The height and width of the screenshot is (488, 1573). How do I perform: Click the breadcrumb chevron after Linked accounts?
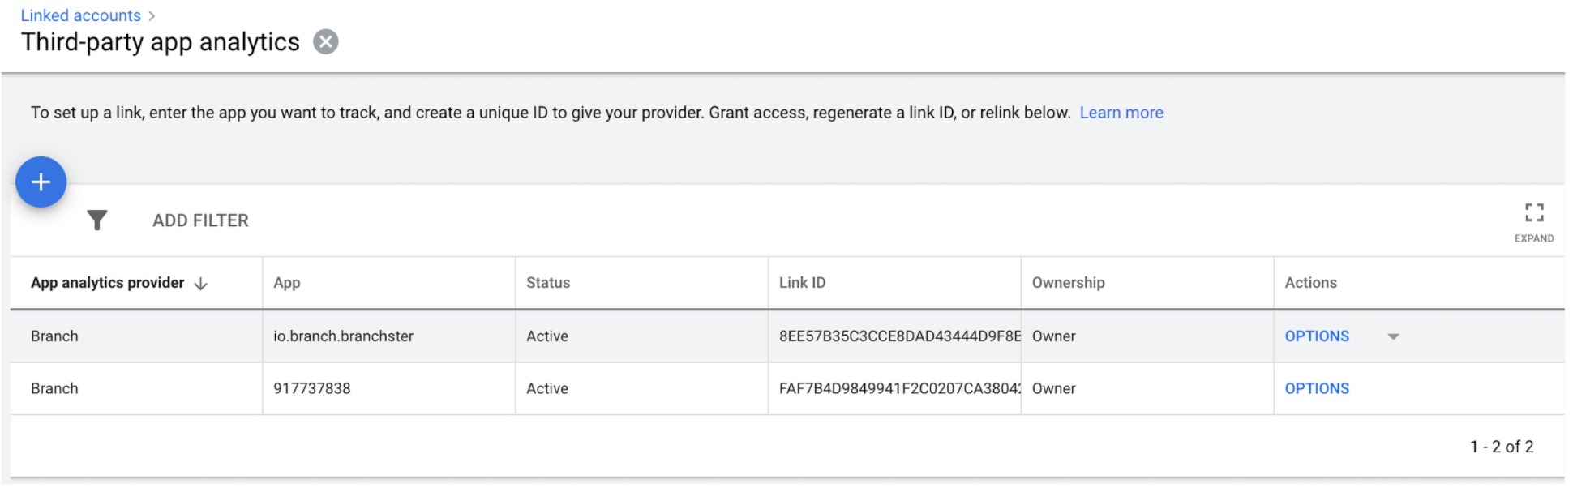[x=152, y=16]
